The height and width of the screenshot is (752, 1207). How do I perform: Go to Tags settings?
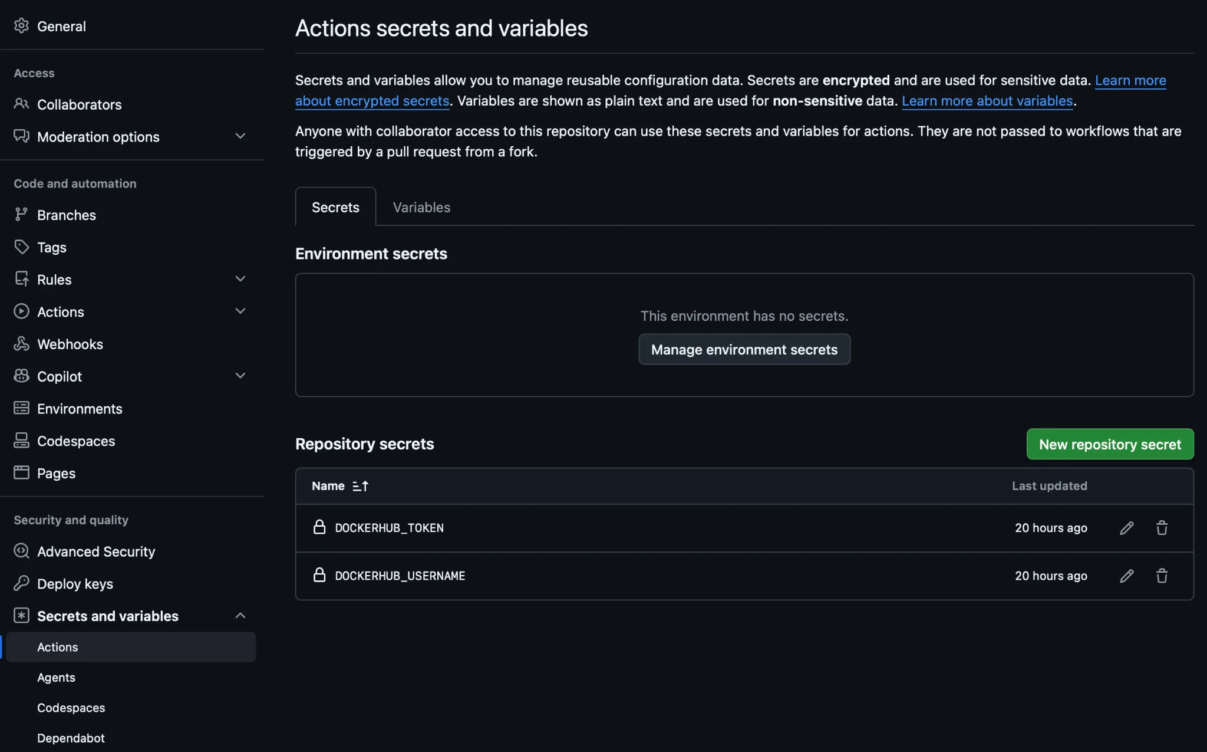(51, 247)
